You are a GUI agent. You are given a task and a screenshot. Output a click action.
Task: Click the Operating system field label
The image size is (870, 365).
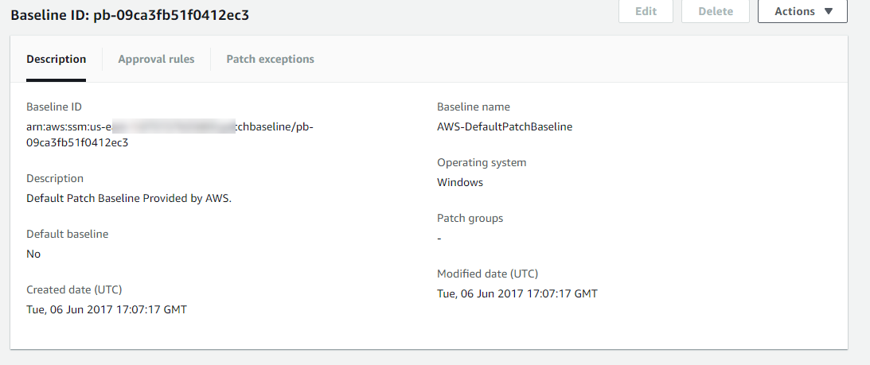click(482, 162)
